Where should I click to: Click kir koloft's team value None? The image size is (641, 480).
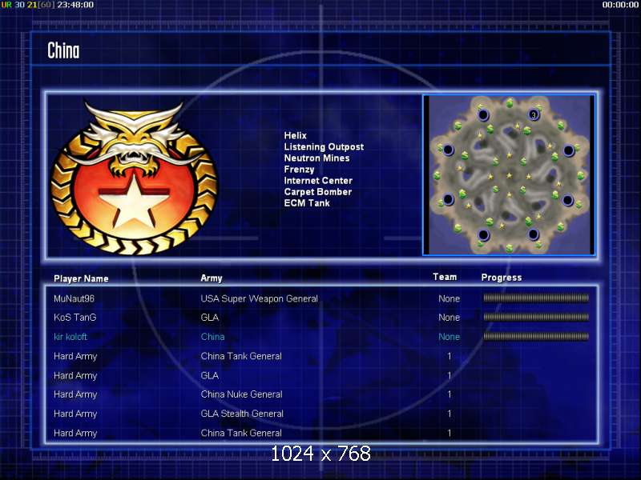click(x=449, y=337)
